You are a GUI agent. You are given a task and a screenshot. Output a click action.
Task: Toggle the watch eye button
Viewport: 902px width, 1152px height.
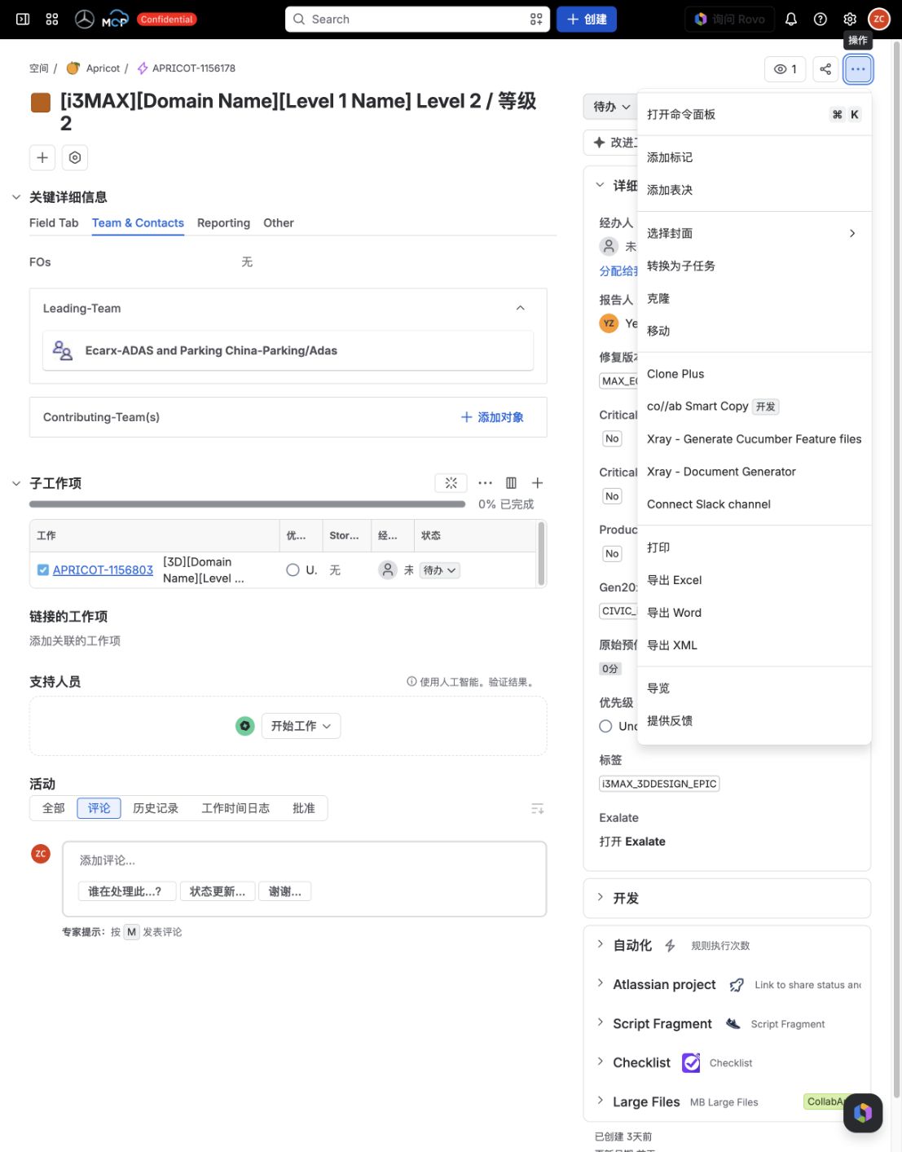(x=785, y=69)
